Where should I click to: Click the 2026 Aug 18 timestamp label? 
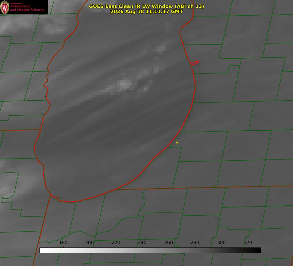pos(146,11)
